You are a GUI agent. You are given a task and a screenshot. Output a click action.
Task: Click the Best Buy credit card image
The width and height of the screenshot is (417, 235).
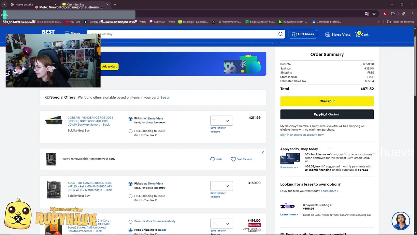(x=290, y=159)
